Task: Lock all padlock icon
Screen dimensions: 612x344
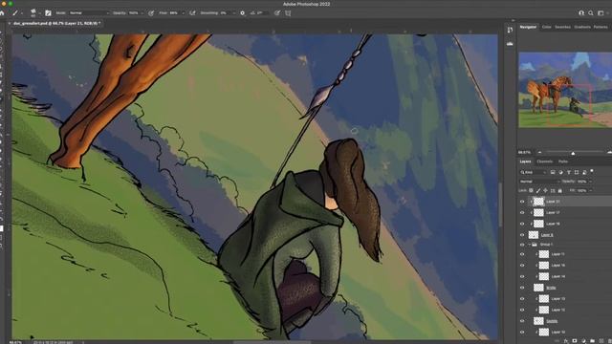Action: tap(560, 191)
